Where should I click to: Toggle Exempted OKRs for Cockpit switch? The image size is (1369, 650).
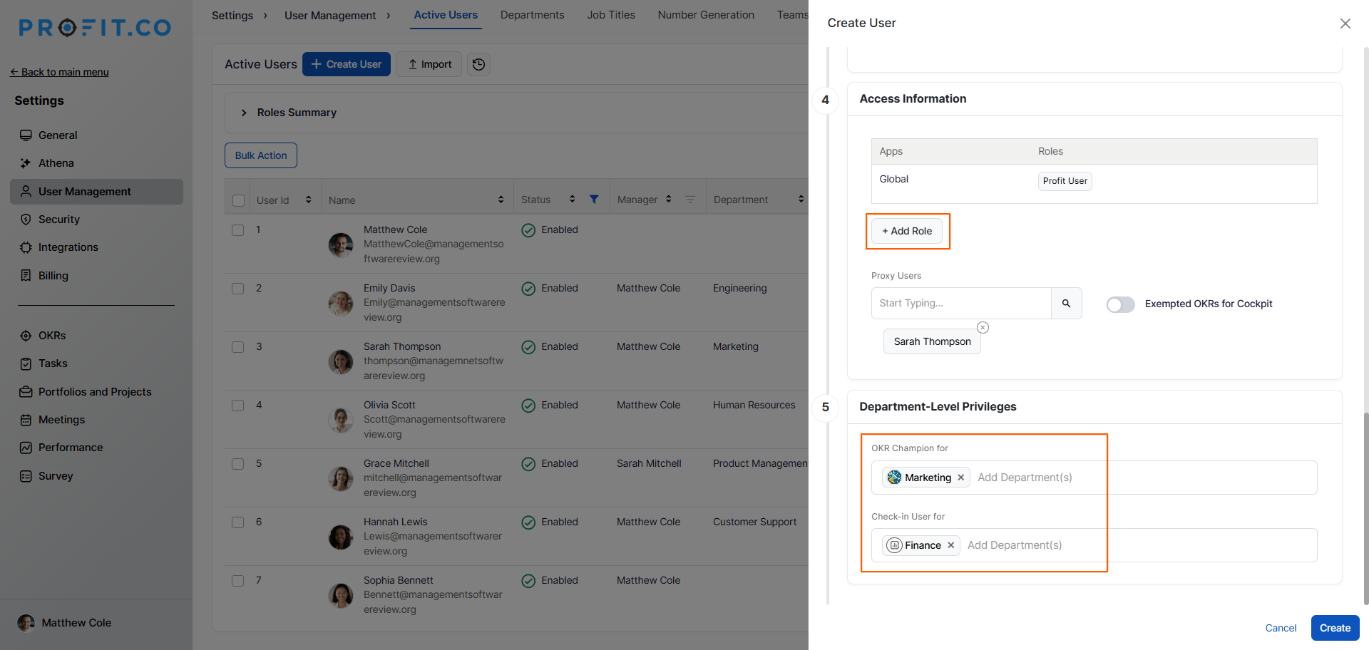pyautogui.click(x=1120, y=304)
